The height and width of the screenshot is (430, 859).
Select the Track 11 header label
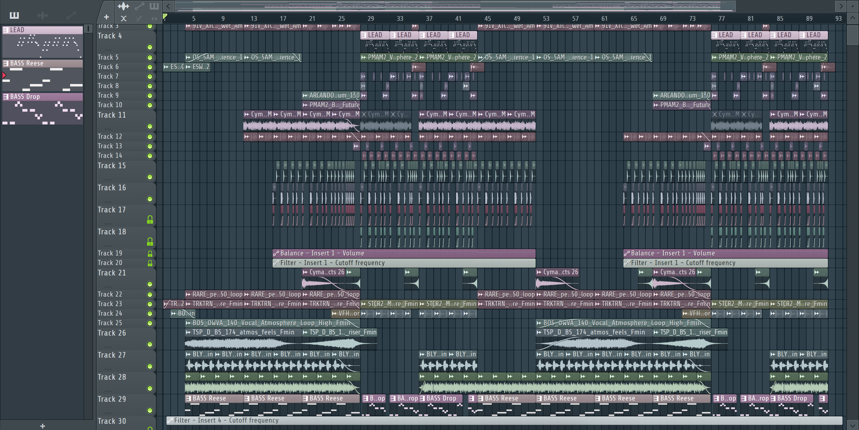112,115
